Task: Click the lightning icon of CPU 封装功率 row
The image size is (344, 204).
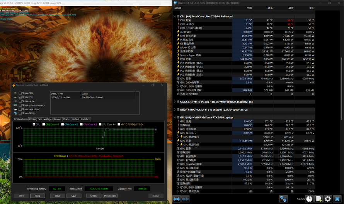Action: coord(178,36)
